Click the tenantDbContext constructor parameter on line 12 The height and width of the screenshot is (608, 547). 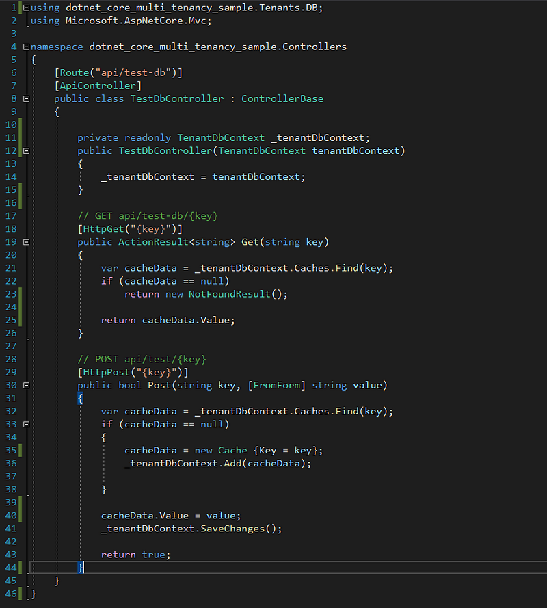pos(356,151)
